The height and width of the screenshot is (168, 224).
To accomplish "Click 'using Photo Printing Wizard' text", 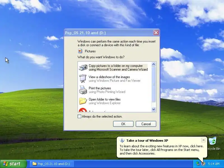I will (107, 92).
